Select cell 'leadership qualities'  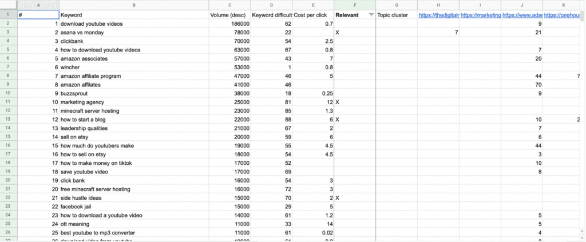[134, 128]
